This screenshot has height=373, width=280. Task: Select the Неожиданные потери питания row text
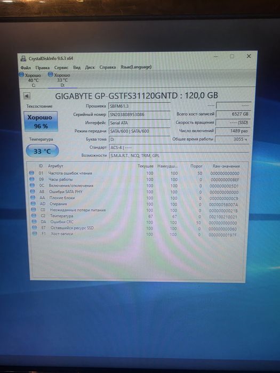tap(78, 210)
